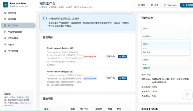The image size is (193, 111).
Task: Open 自动获客 in the sidebar
Action: pyautogui.click(x=18, y=19)
